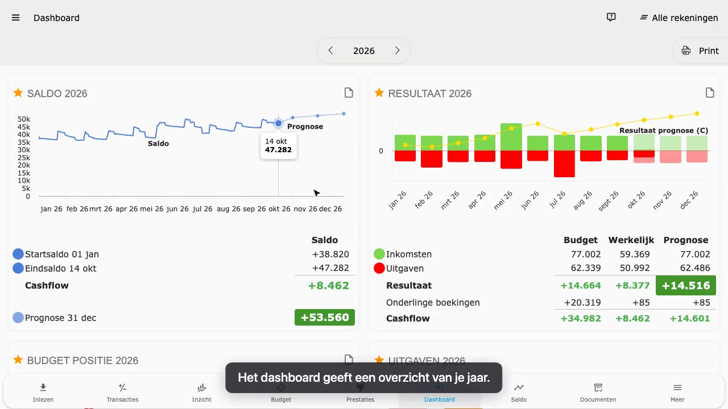
Task: Open the Transacties tab
Action: pos(122,393)
